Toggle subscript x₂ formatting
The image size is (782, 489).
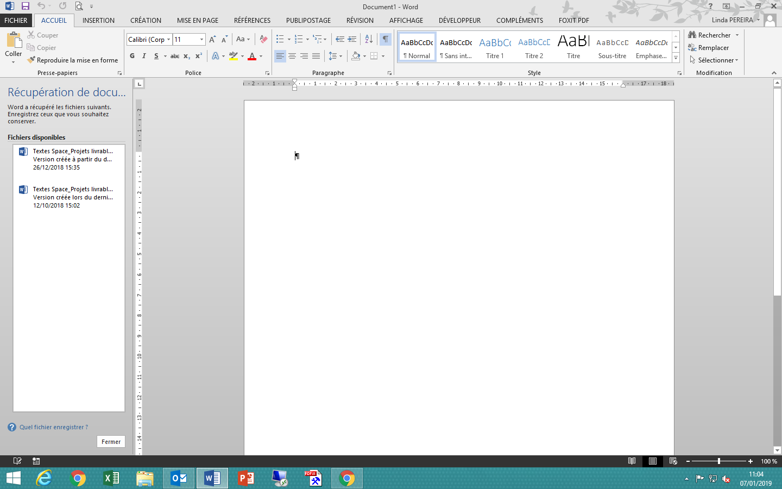[187, 56]
